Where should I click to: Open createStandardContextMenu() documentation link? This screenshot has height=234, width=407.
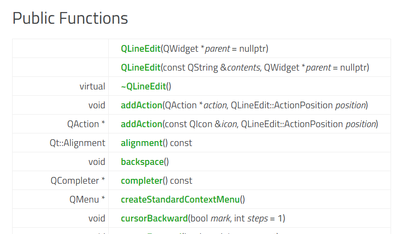click(x=180, y=200)
